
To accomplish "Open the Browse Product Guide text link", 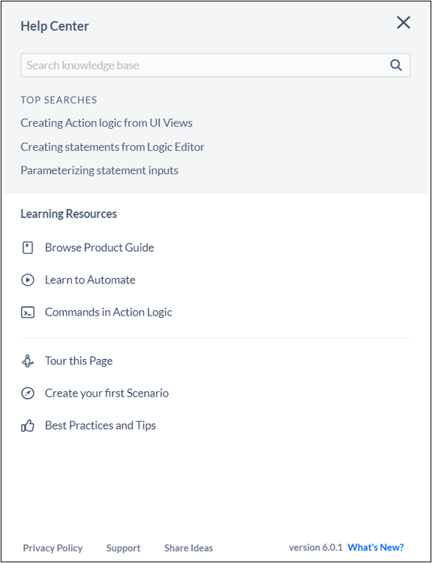I will (x=100, y=247).
